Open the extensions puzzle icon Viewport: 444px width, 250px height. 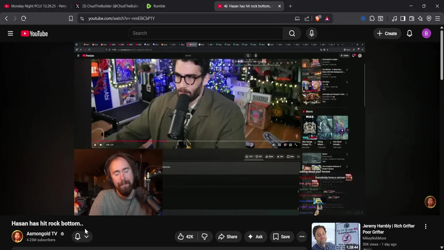[372, 18]
